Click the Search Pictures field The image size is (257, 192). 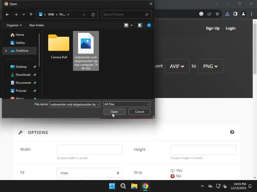pos(126,14)
